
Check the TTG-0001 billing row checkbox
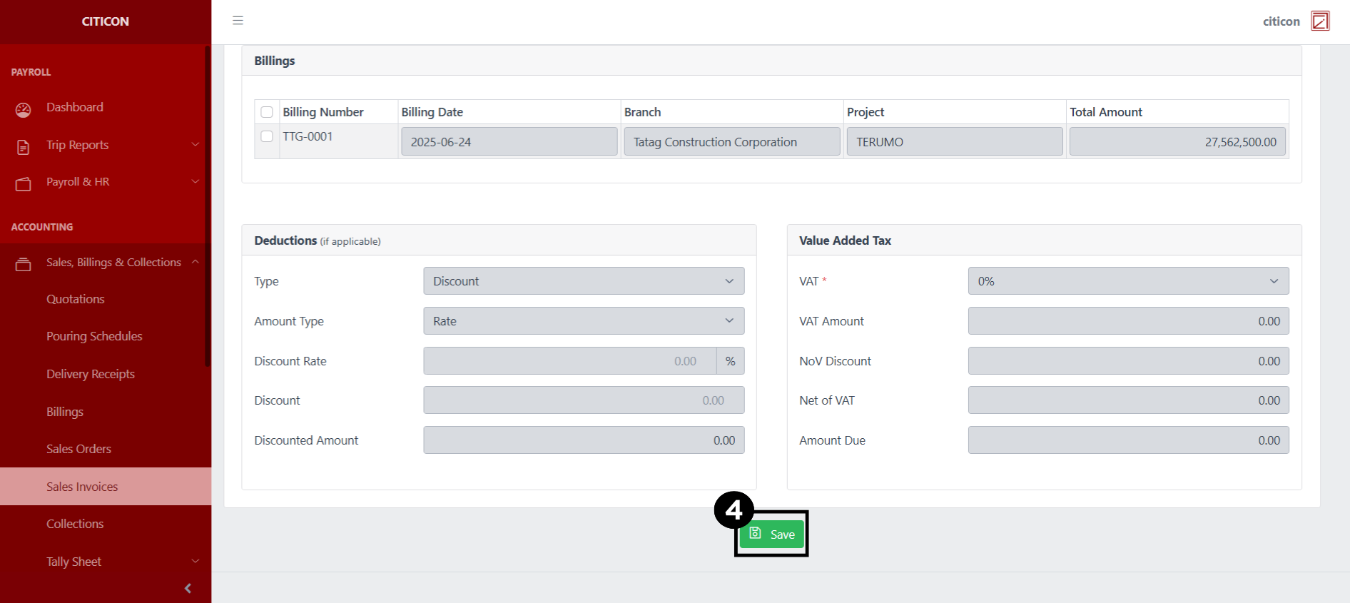(x=267, y=136)
